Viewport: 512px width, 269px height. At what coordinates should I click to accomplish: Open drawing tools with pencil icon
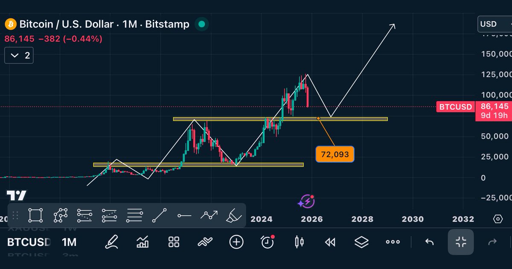(x=111, y=242)
